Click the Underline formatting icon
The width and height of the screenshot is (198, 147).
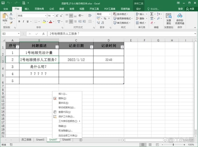[28, 21]
